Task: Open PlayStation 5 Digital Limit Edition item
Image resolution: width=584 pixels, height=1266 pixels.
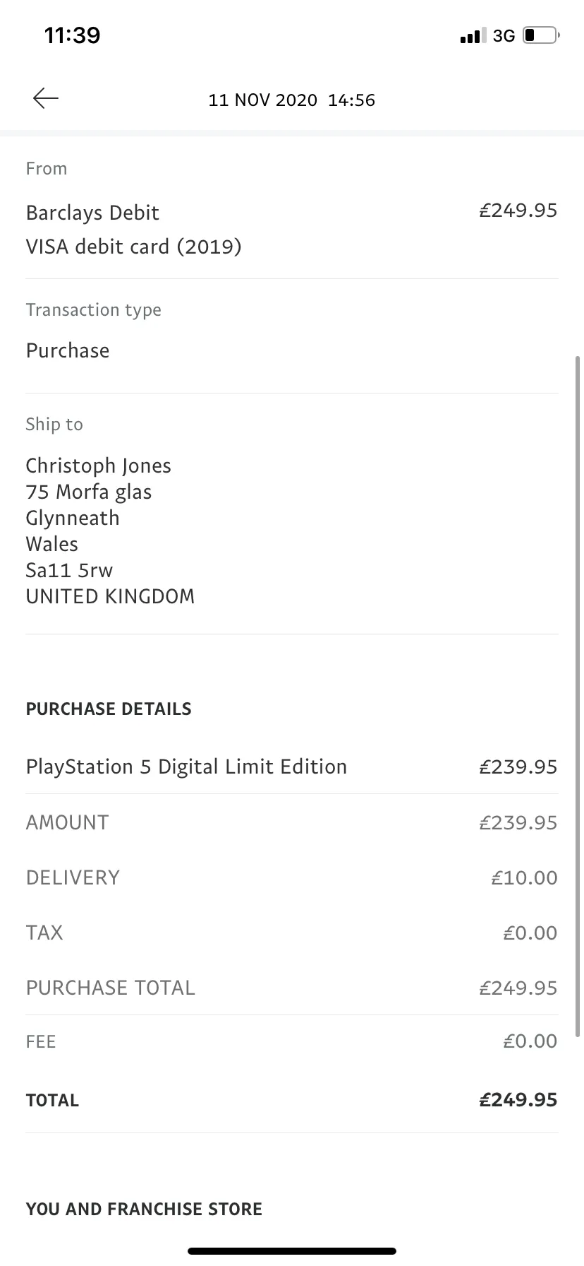Action: pos(292,767)
